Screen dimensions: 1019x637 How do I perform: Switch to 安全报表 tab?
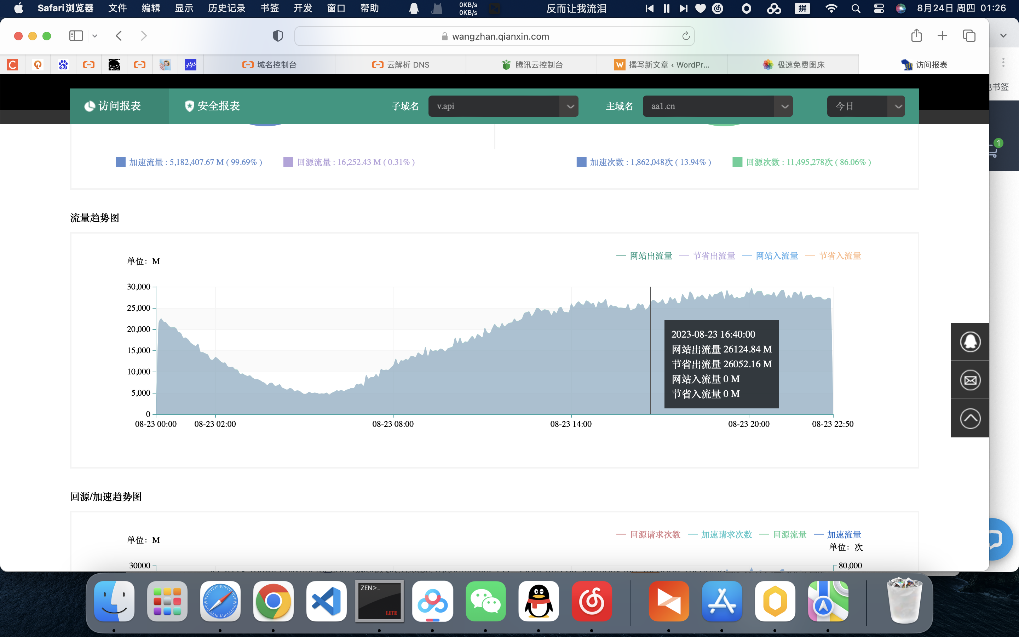pyautogui.click(x=212, y=106)
